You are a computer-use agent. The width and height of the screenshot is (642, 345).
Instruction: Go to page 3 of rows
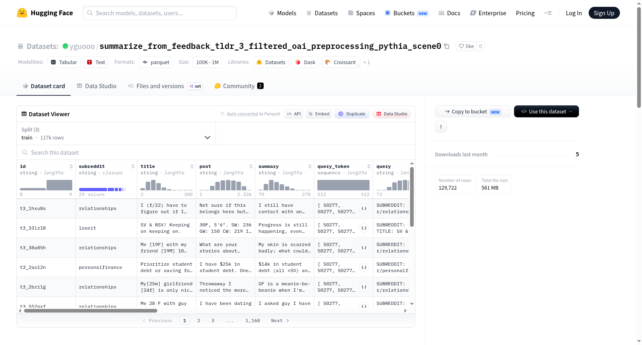(x=213, y=321)
